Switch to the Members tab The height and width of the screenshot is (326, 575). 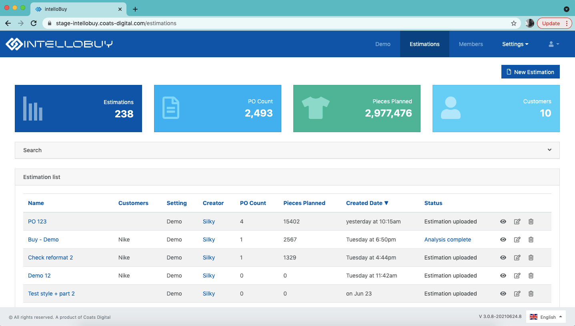coord(471,44)
